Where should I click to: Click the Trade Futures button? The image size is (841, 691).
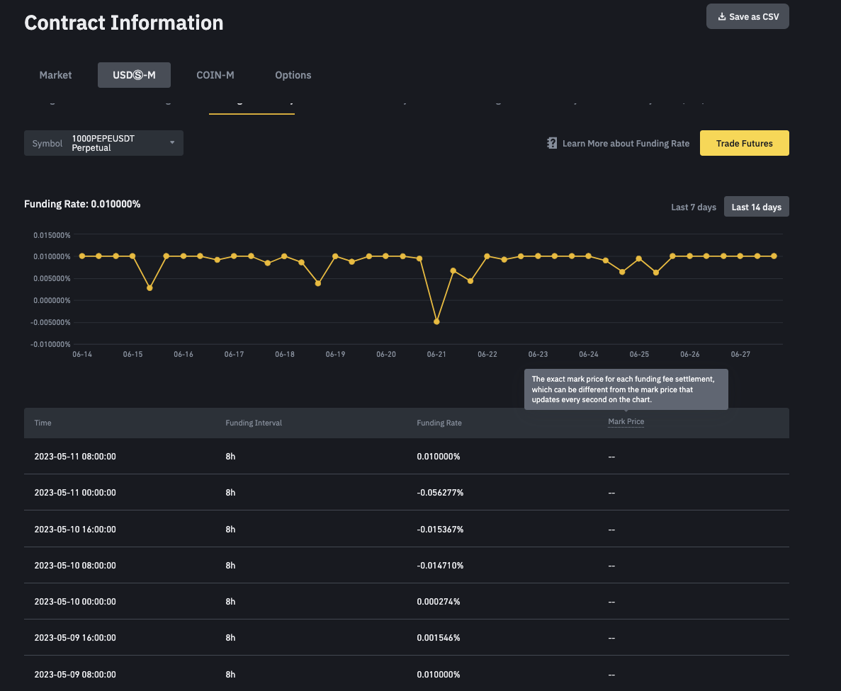[x=745, y=143]
